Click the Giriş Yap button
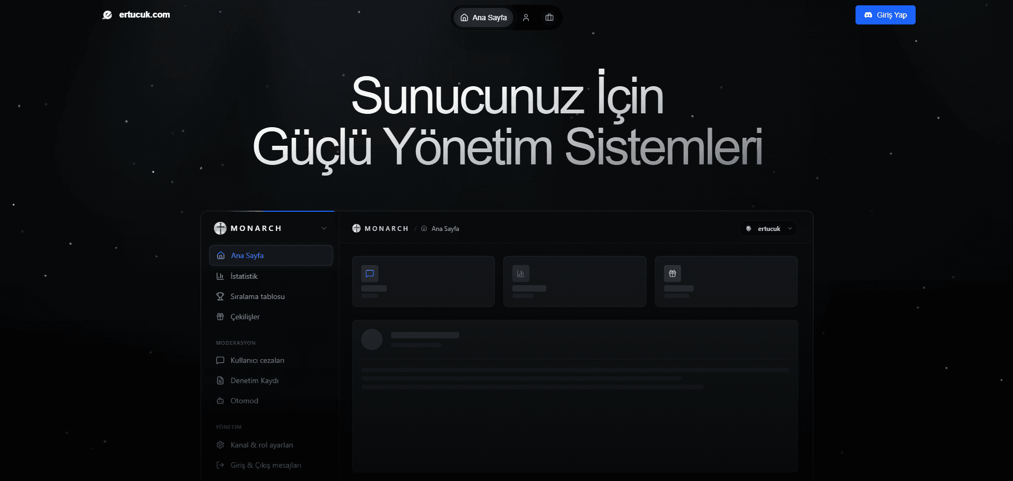The height and width of the screenshot is (481, 1013). coord(885,14)
